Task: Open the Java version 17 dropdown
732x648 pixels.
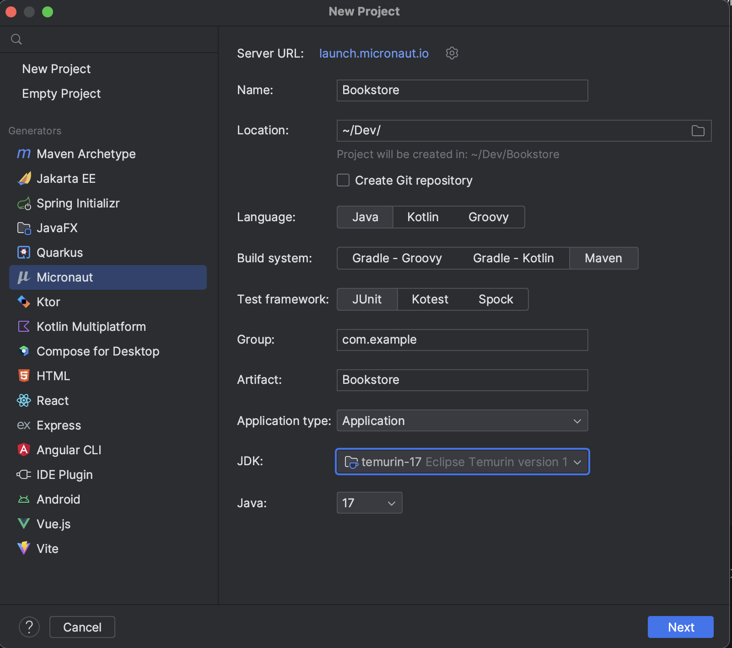Action: [369, 503]
